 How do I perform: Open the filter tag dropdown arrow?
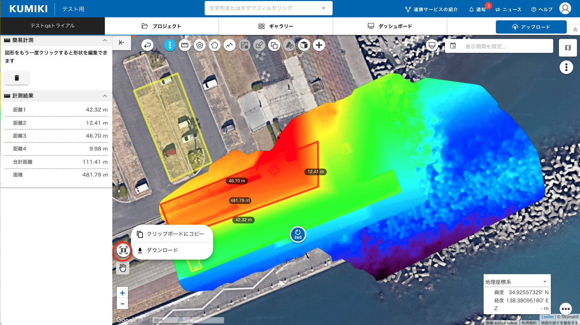coord(323,8)
